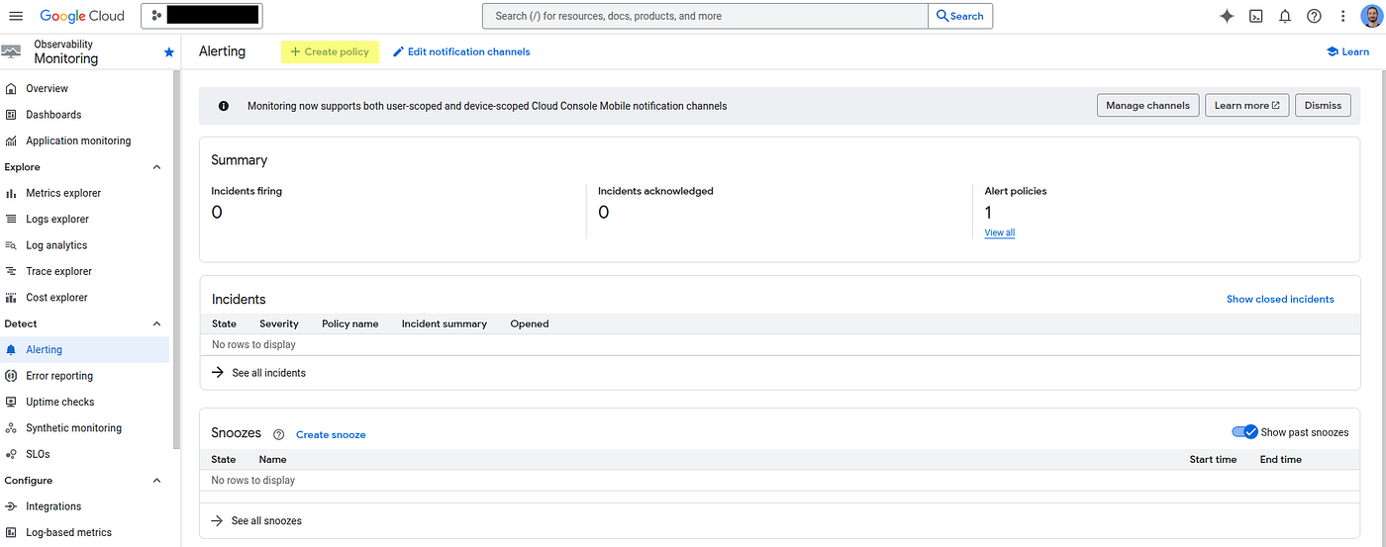1386x547 pixels.
Task: Toggle Show past snoozes switch
Action: 1244,432
